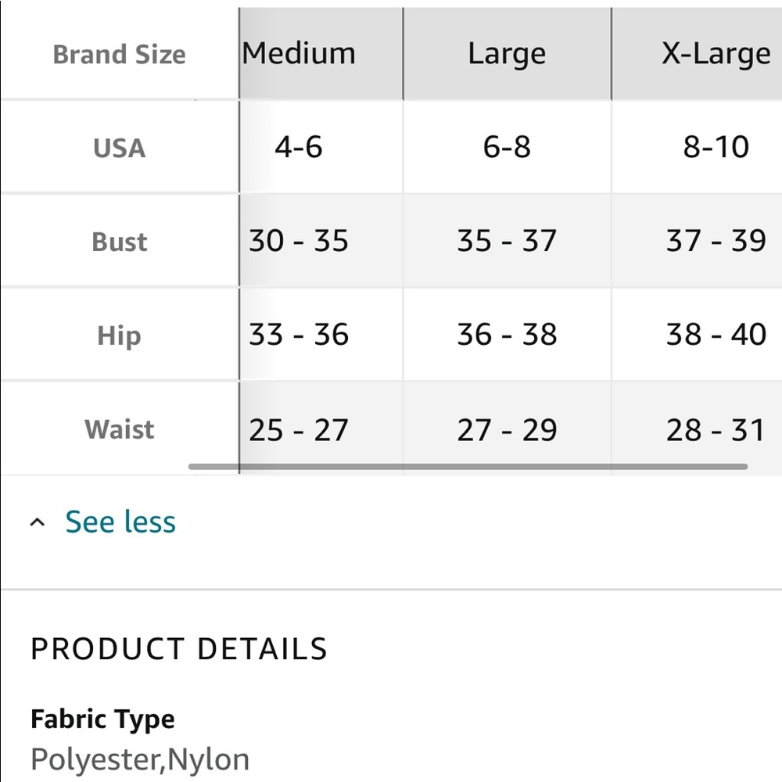Click the Waist row label
Image resolution: width=782 pixels, height=782 pixels.
[119, 429]
